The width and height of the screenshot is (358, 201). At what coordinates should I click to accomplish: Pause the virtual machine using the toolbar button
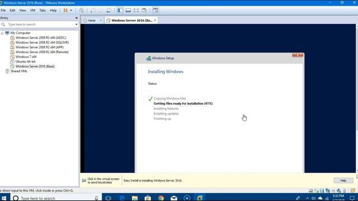pyautogui.click(x=65, y=11)
